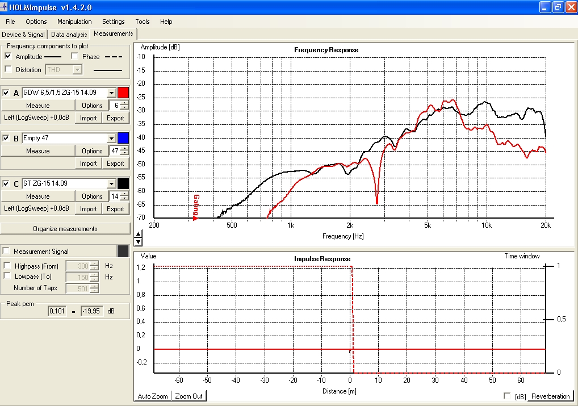The image size is (578, 406).
Task: Click Export for slot C
Action: [x=115, y=209]
